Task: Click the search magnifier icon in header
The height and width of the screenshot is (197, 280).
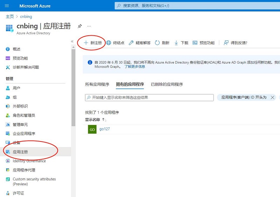Action: coord(119,6)
